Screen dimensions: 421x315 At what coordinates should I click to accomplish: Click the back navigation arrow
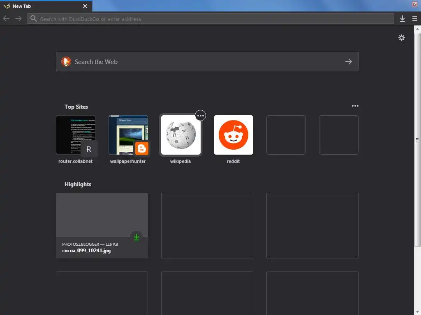(6, 18)
